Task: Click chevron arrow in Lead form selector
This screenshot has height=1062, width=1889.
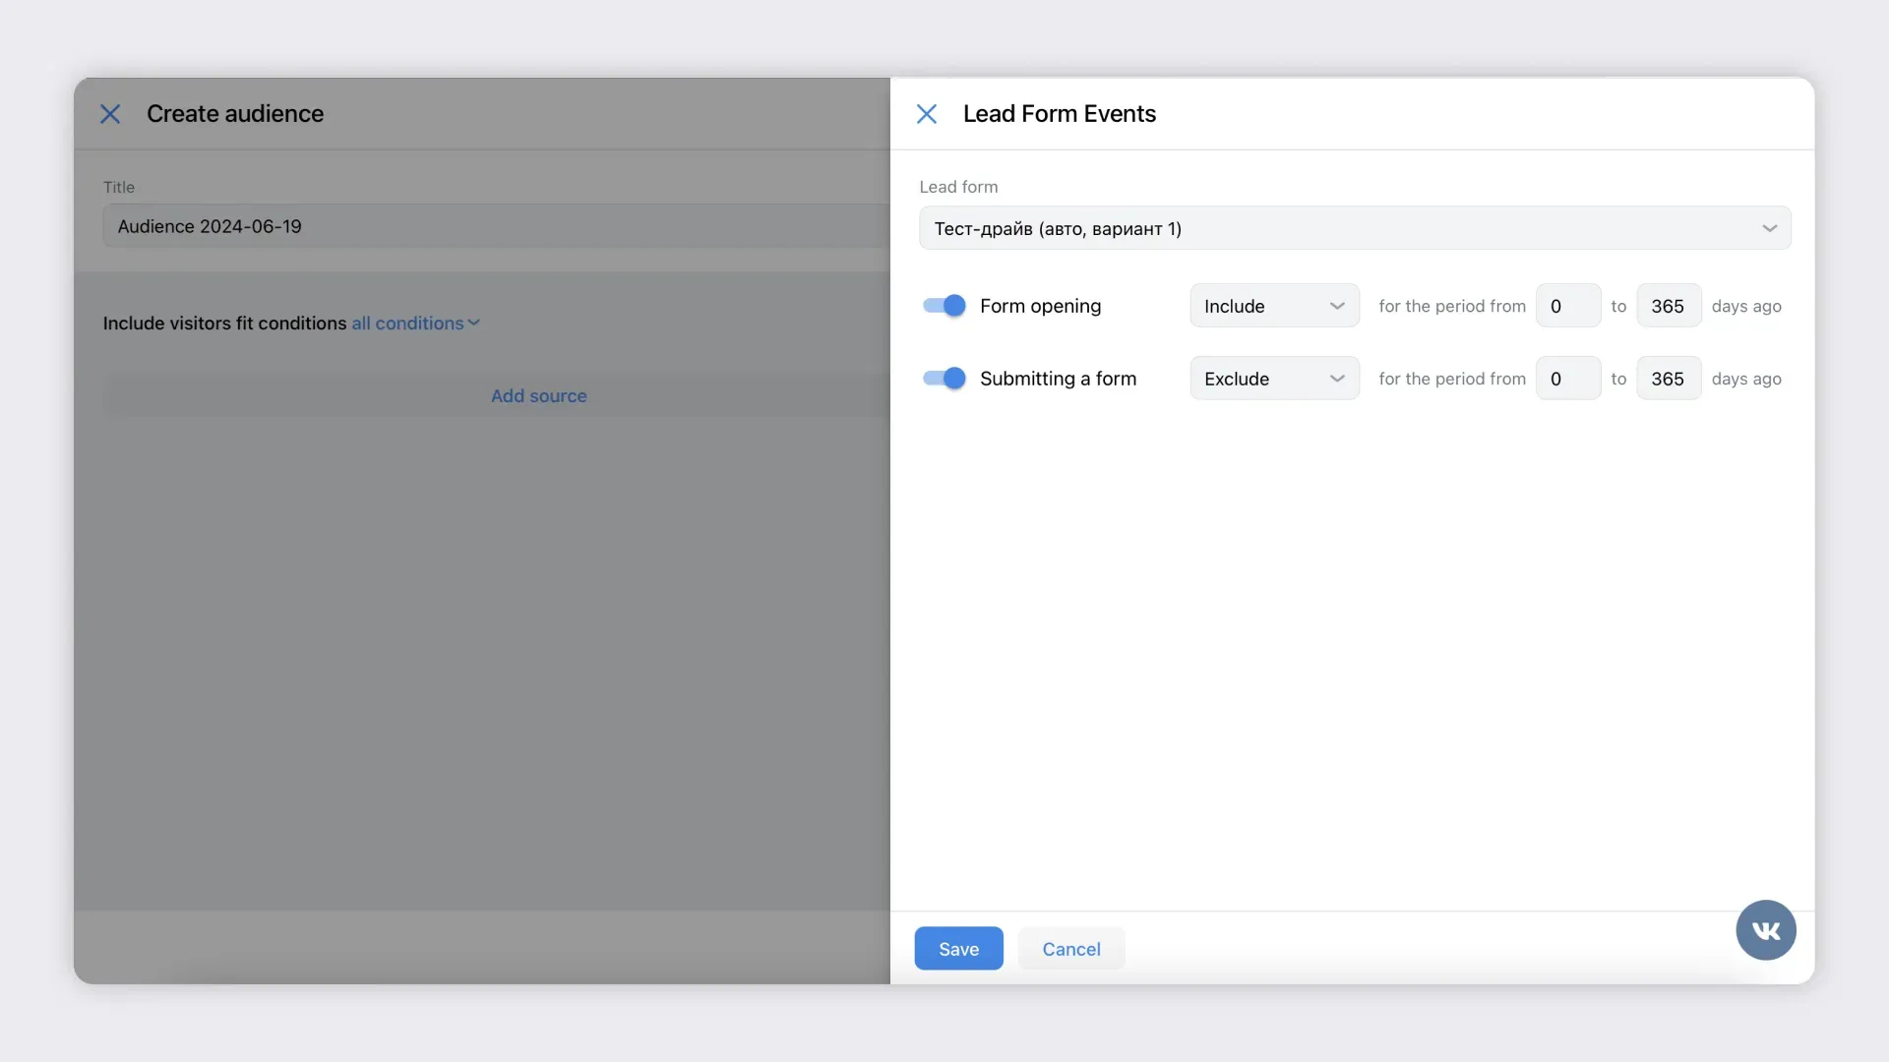Action: pyautogui.click(x=1769, y=228)
